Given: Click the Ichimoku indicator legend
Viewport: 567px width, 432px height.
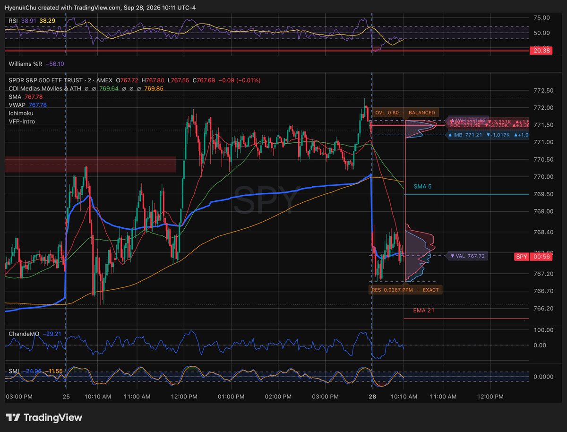Looking at the screenshot, I should [21, 113].
